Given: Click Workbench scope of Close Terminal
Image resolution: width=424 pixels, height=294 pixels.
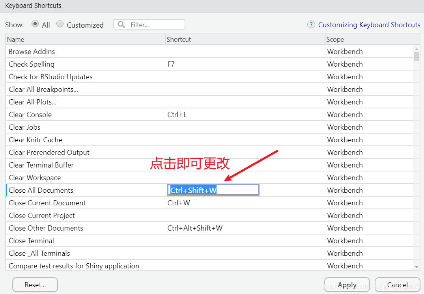Looking at the screenshot, I should 345,241.
